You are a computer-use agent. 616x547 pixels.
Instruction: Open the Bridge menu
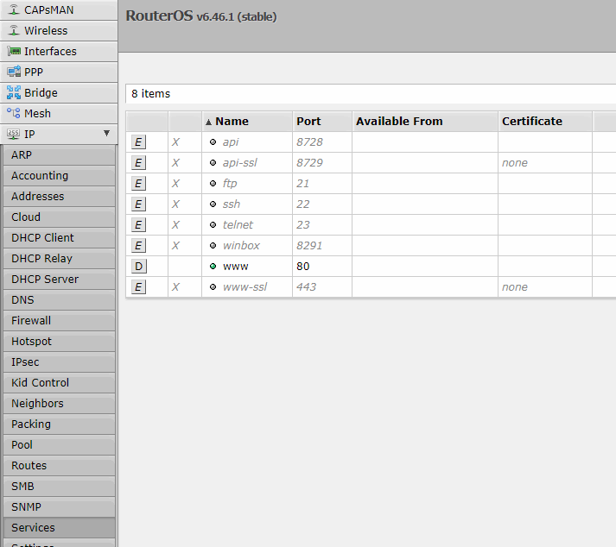pyautogui.click(x=59, y=93)
